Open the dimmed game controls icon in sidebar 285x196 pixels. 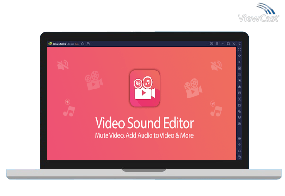pyautogui.click(x=240, y=74)
